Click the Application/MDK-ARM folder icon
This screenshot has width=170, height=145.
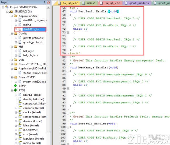click(16, 69)
